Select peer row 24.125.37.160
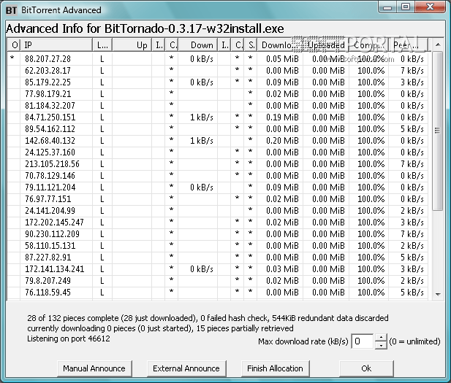The height and width of the screenshot is (383, 451). [218, 152]
